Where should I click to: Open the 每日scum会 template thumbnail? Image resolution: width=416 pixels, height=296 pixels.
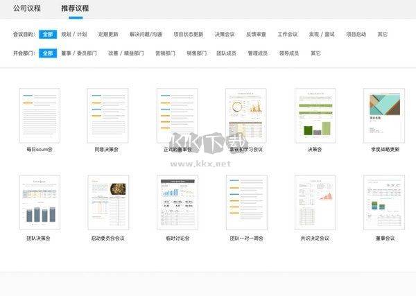point(40,115)
